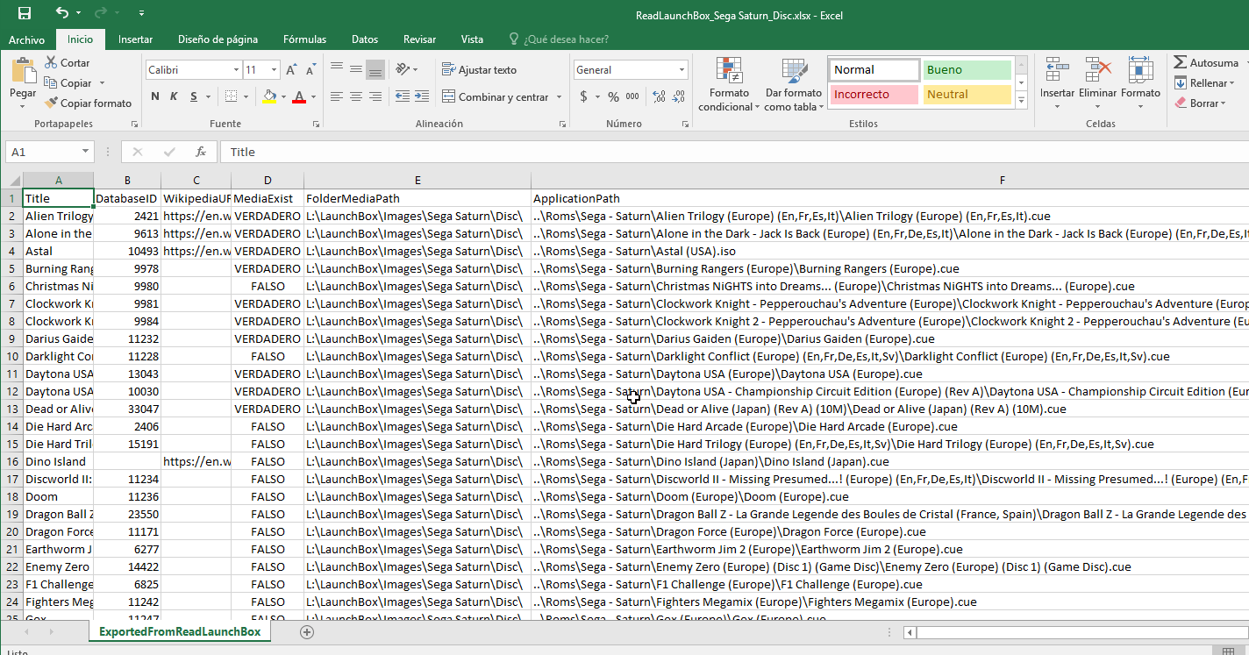Viewport: 1249px width, 655px height.
Task: Click the increase decimals icon
Action: pos(659,96)
